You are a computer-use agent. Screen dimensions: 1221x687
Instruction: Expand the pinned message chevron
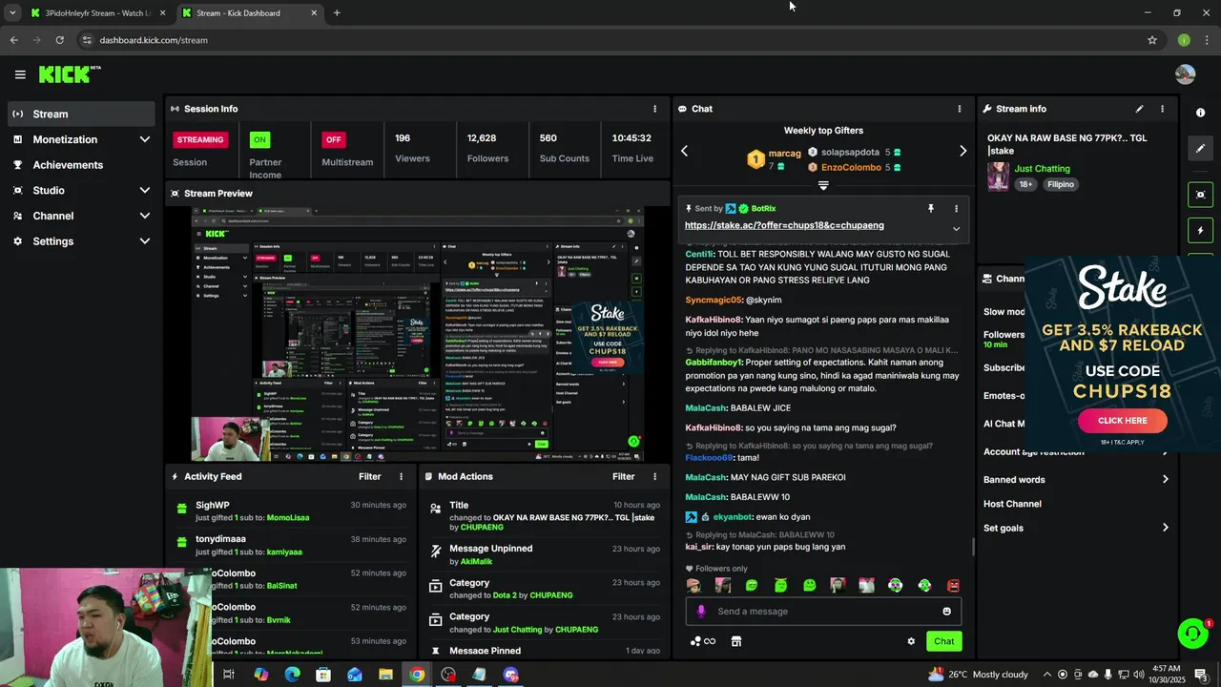click(x=956, y=229)
